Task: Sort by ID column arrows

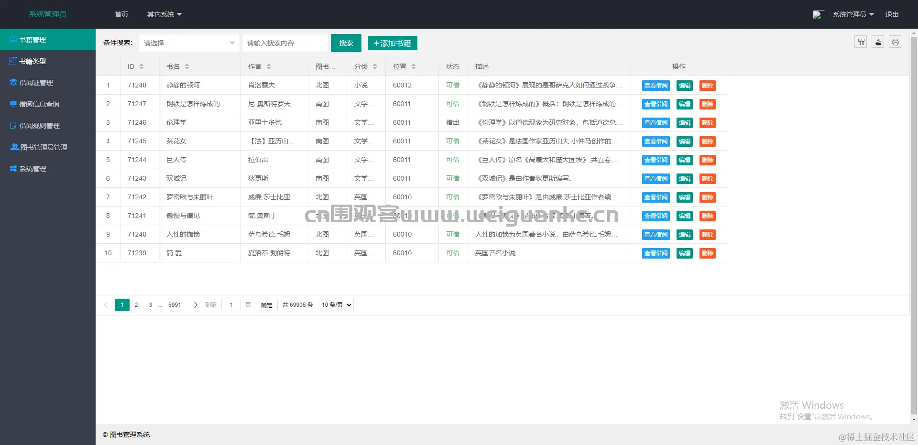Action: pos(142,66)
